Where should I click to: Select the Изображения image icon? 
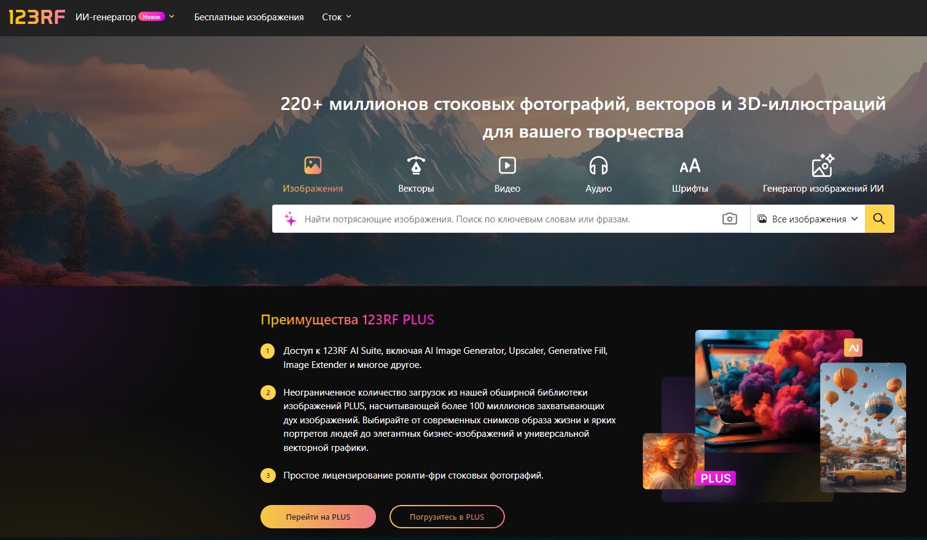tap(313, 165)
